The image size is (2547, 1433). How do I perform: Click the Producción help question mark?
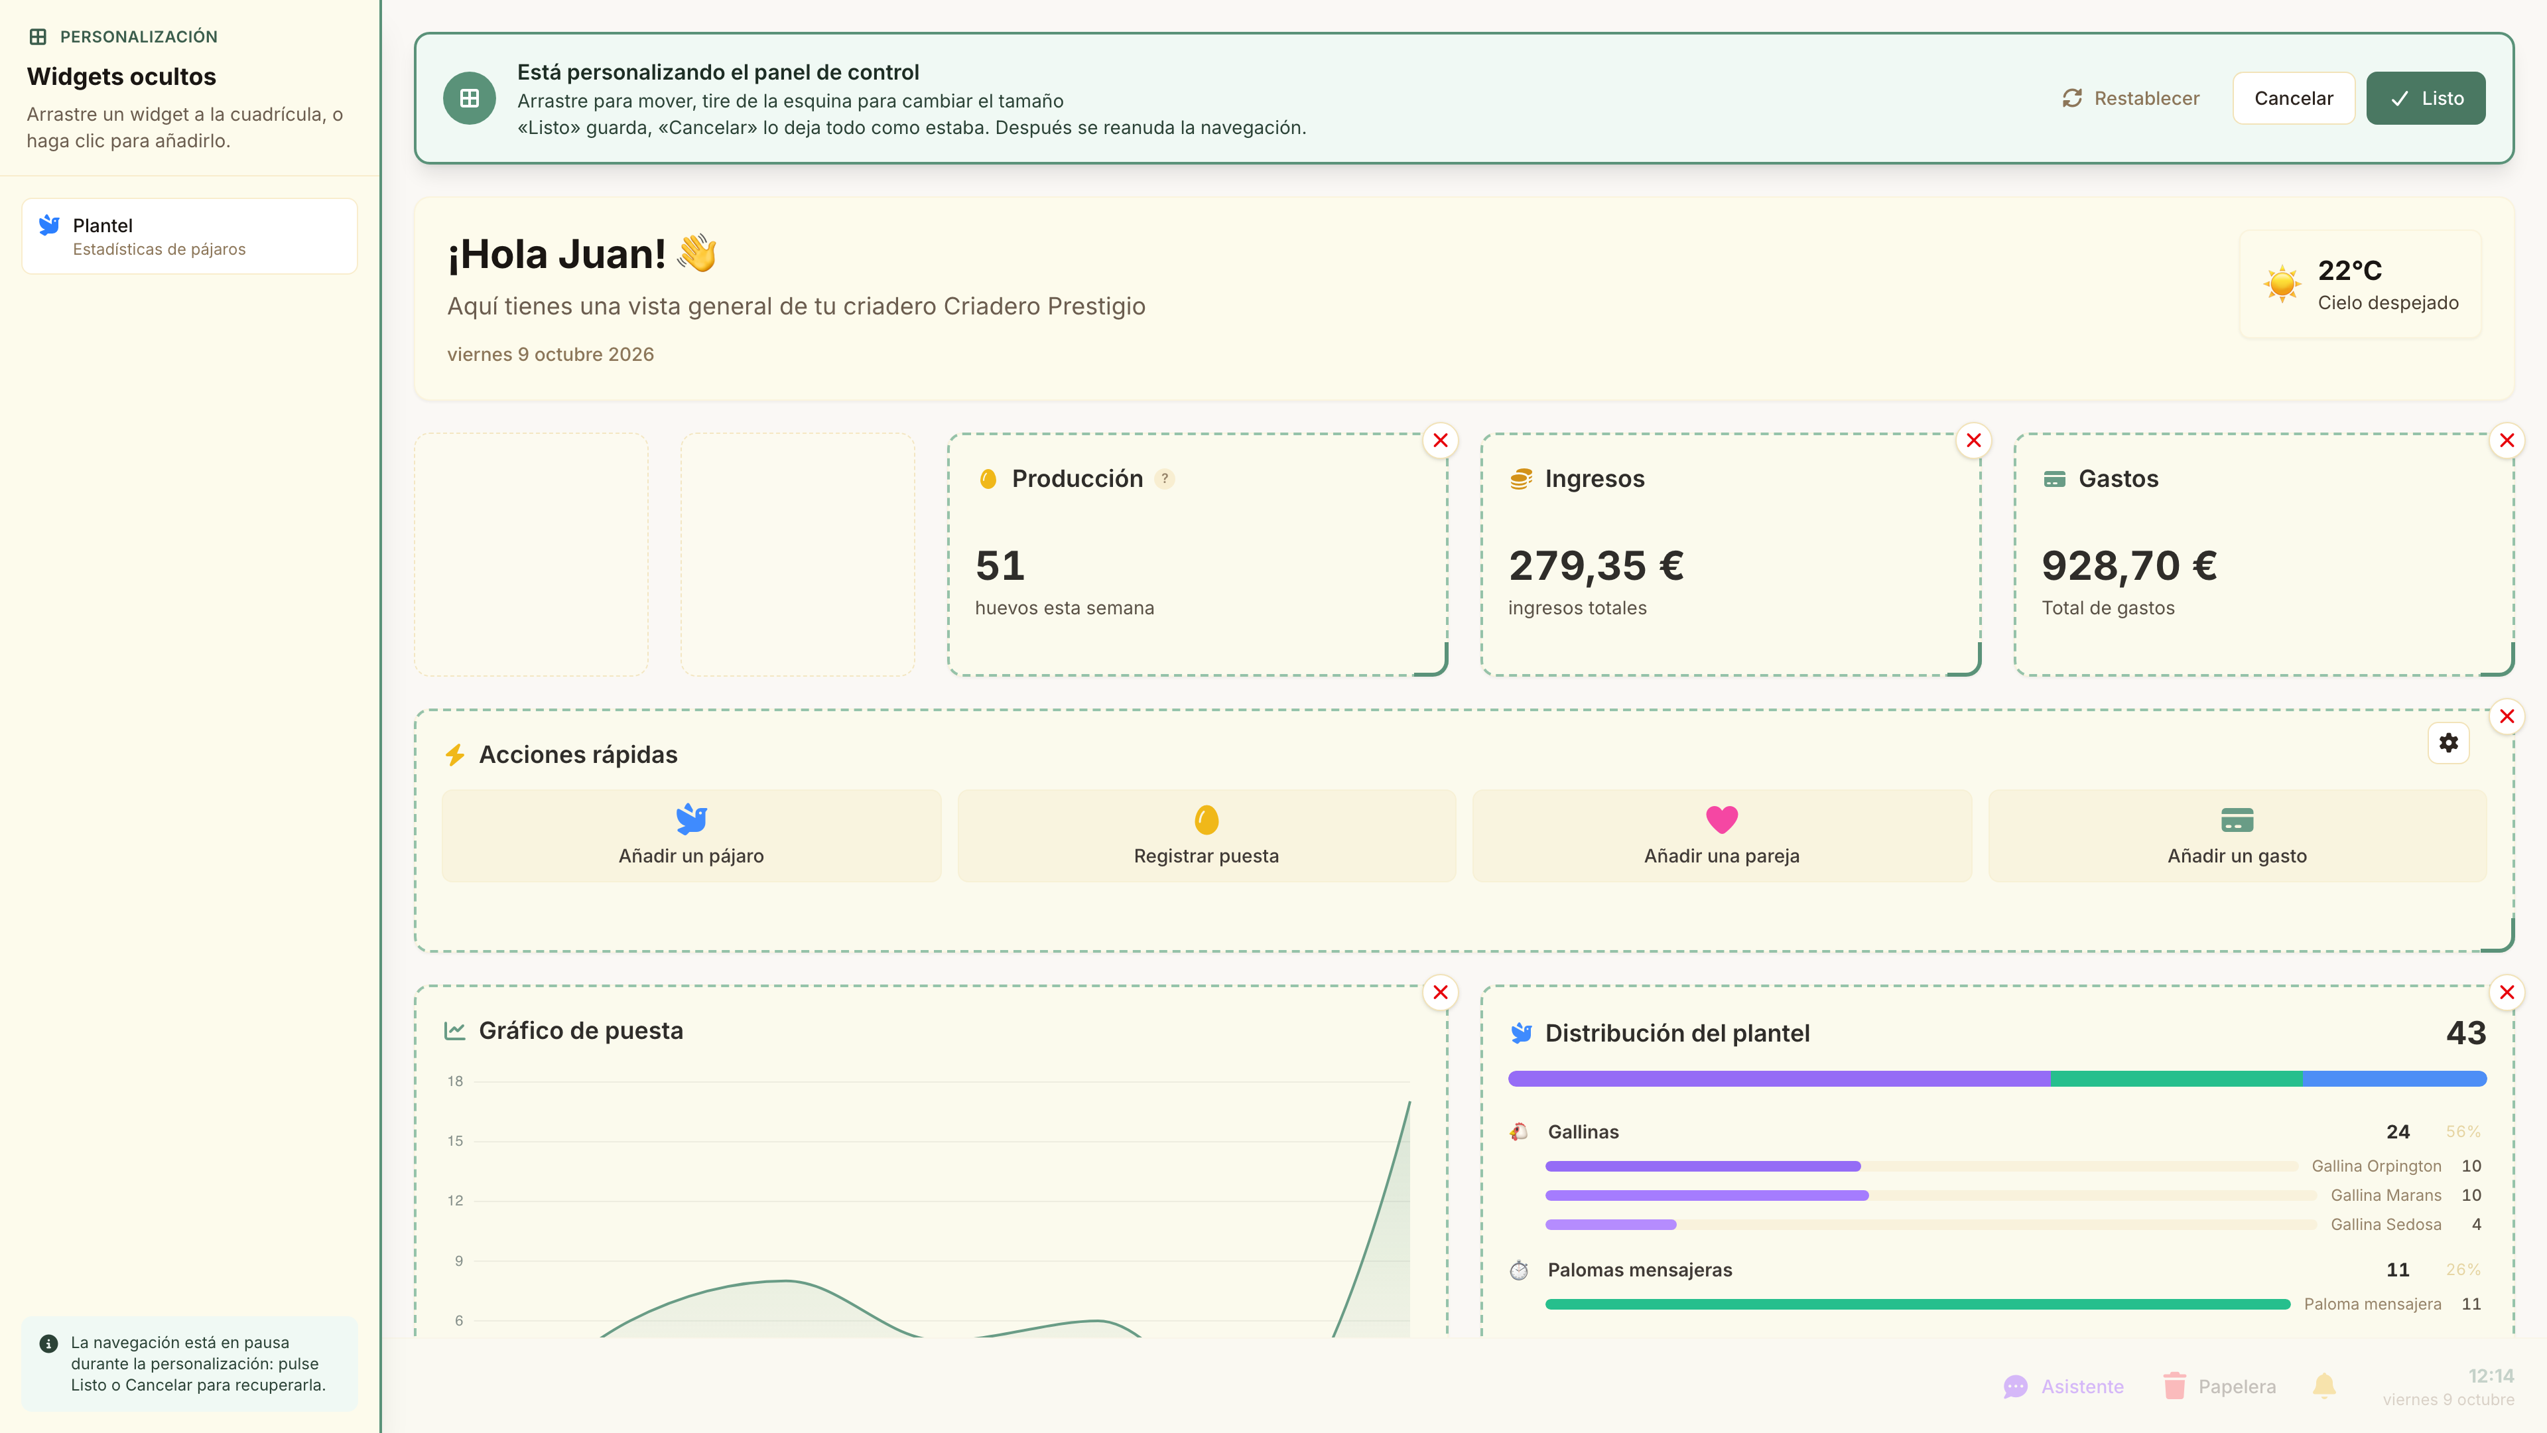pos(1165,478)
